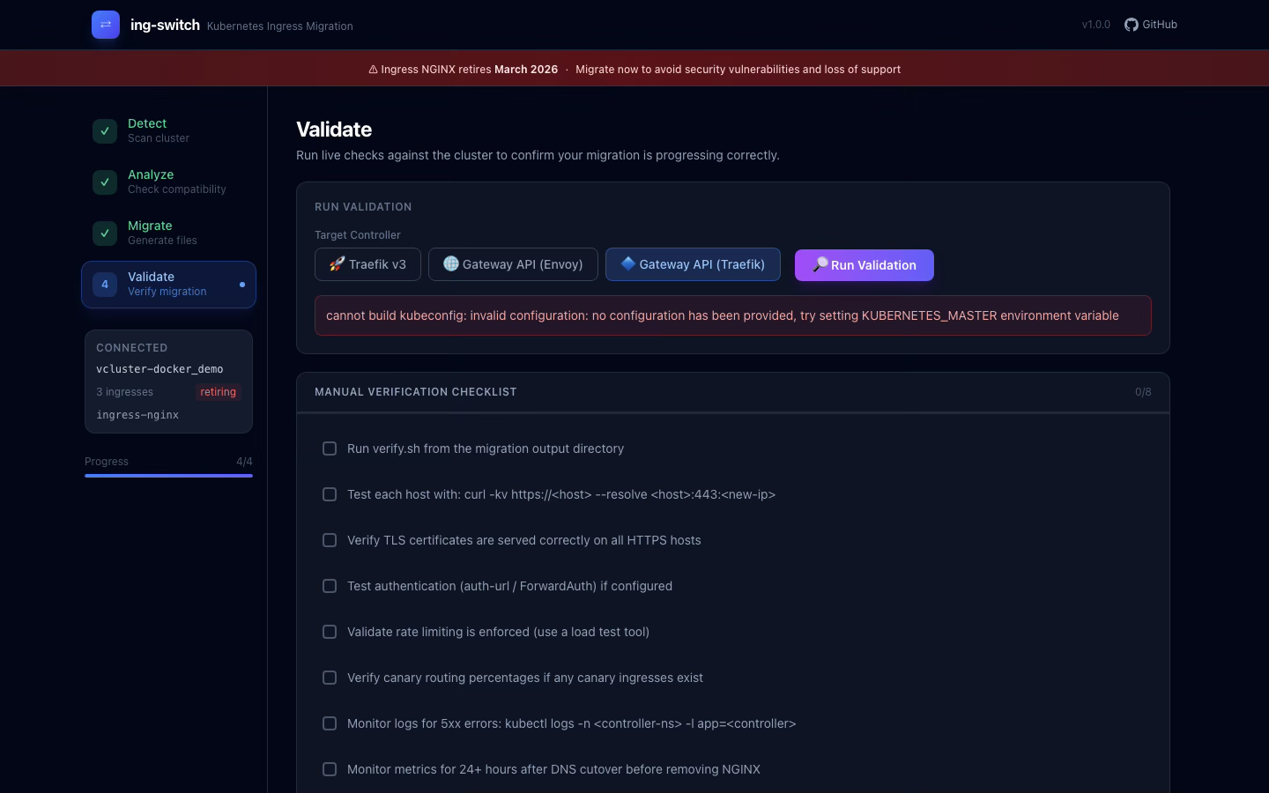Click the '3 ingresses' count

pos(124,392)
